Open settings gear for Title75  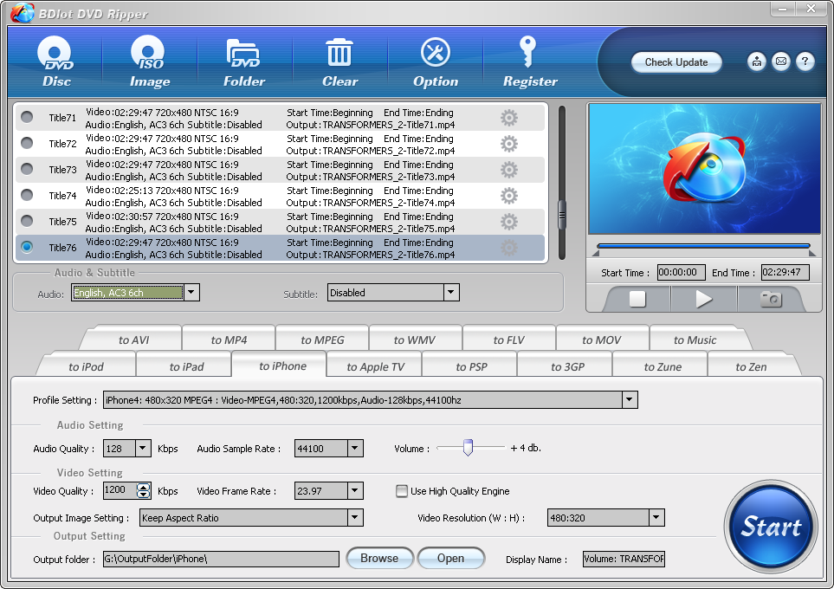point(509,222)
